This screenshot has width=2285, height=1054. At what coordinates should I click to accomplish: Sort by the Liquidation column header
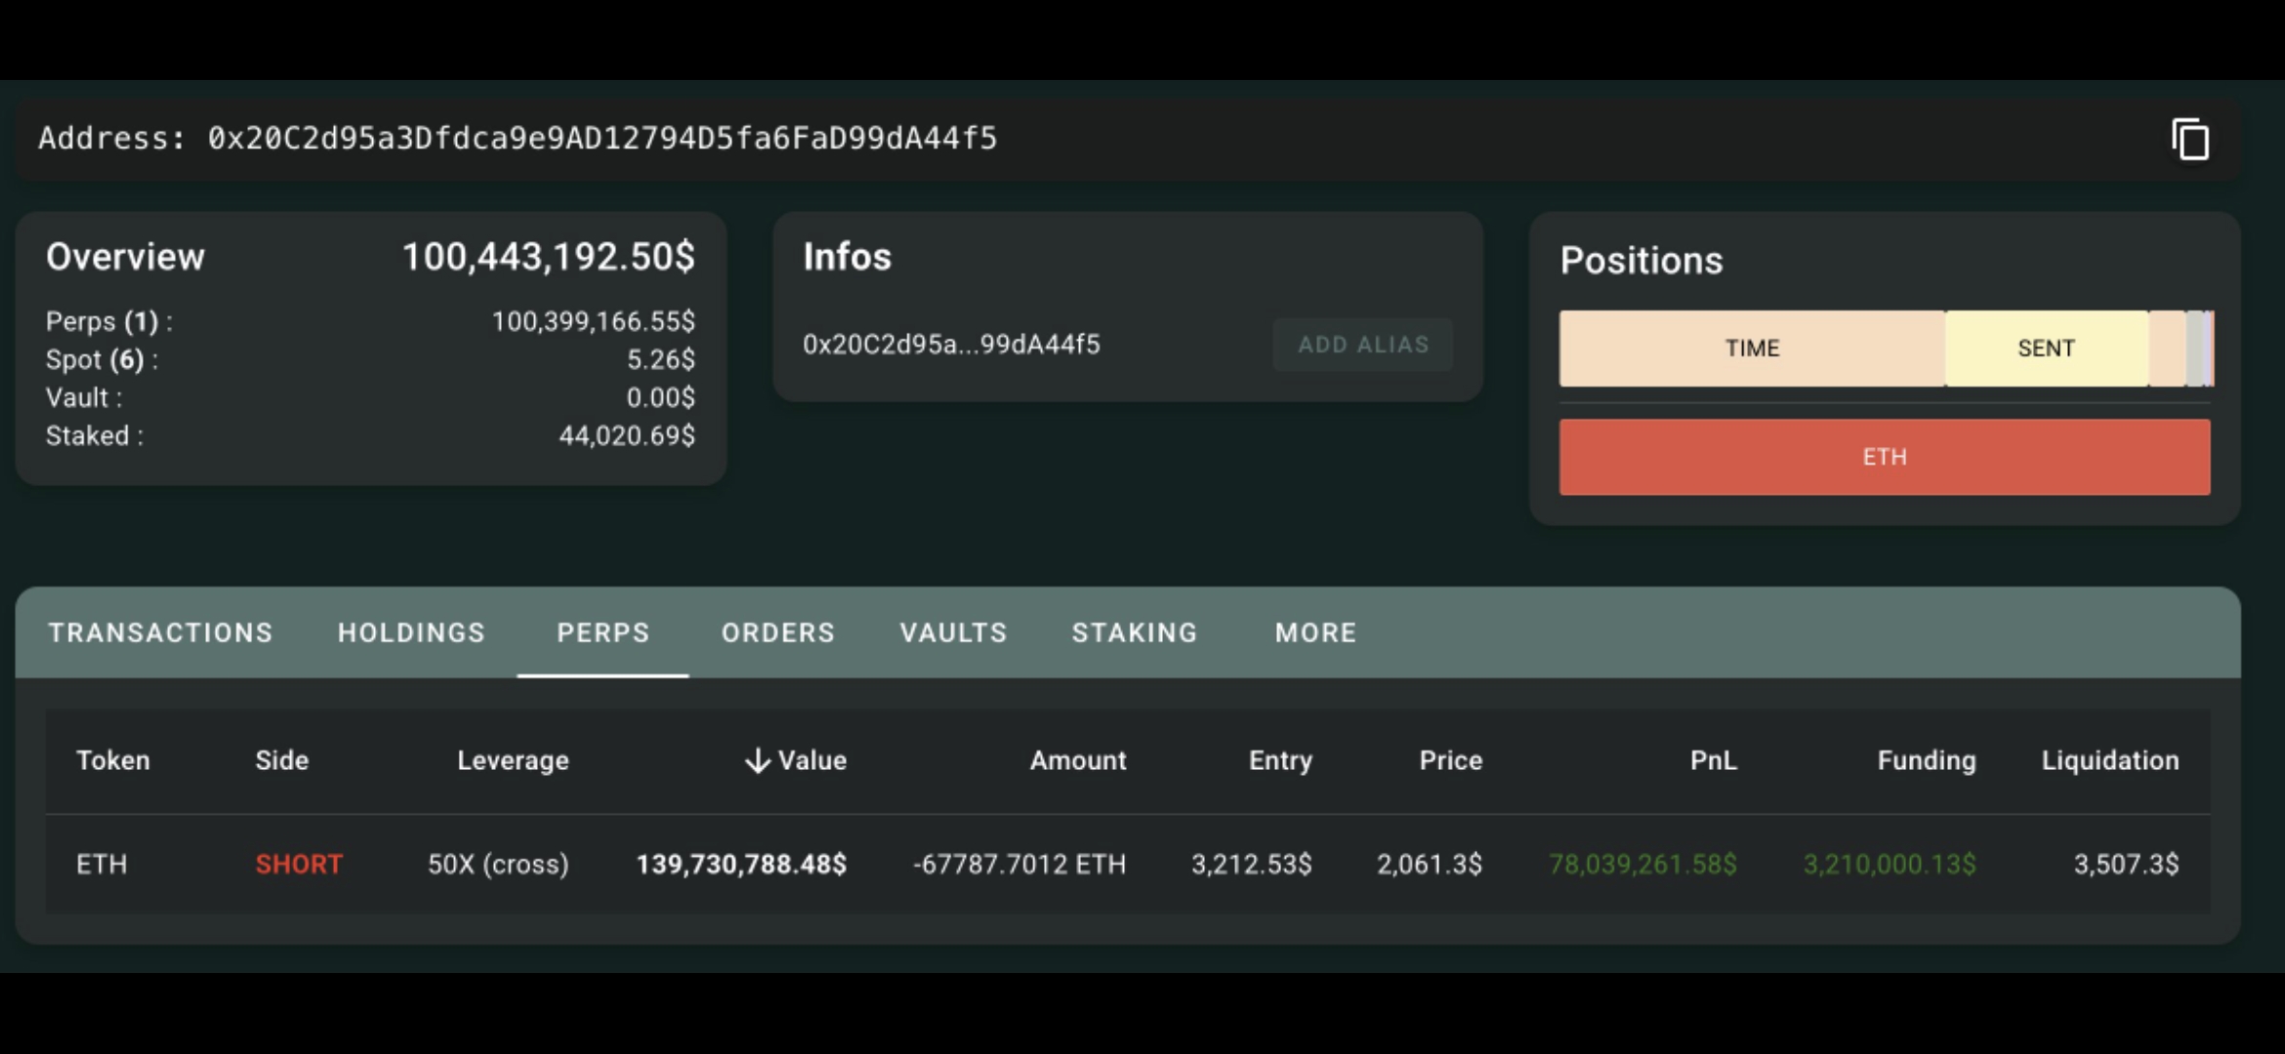tap(2109, 760)
